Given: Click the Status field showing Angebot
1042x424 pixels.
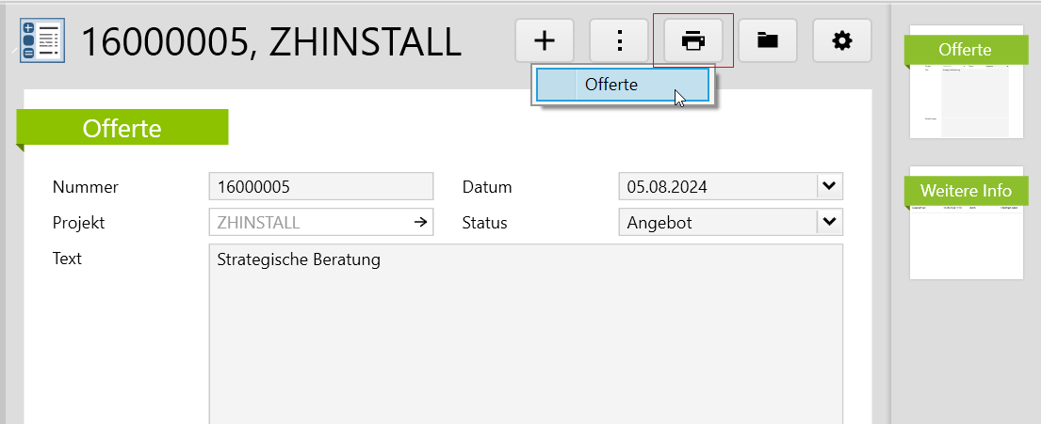Looking at the screenshot, I should [x=716, y=223].
